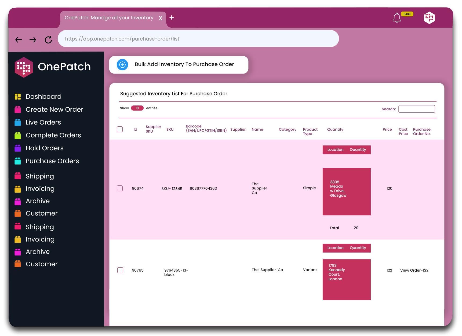Select the Purchase Orders sidebar icon
The height and width of the screenshot is (336, 462).
tap(17, 161)
